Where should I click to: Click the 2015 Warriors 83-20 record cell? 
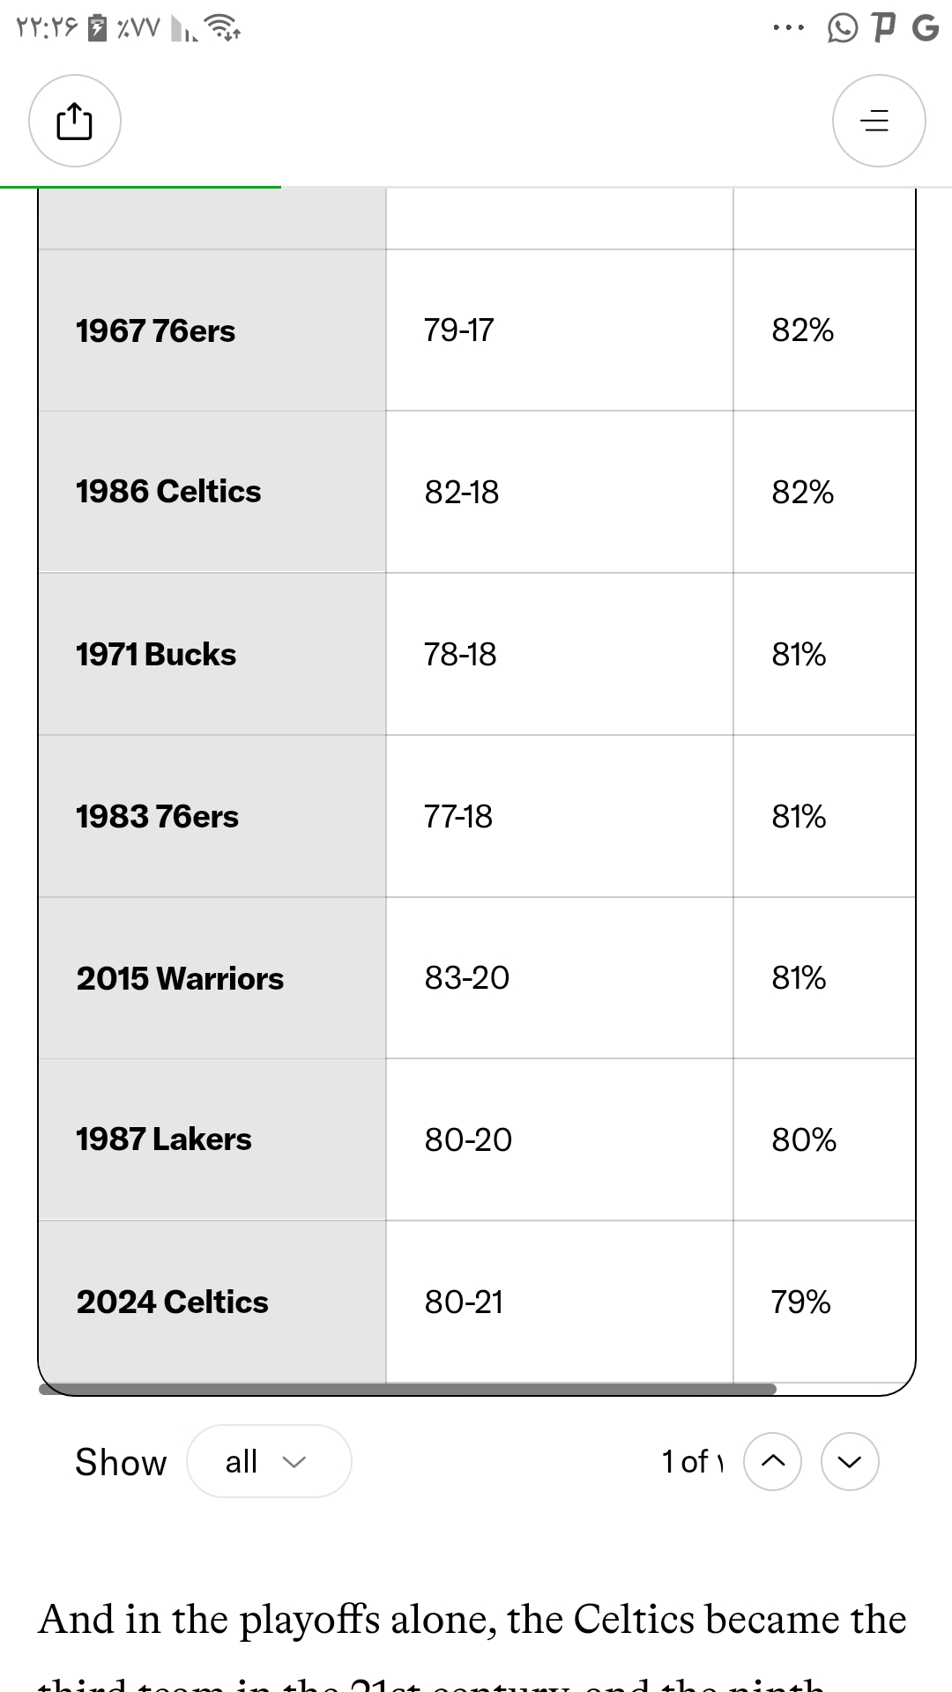(560, 978)
